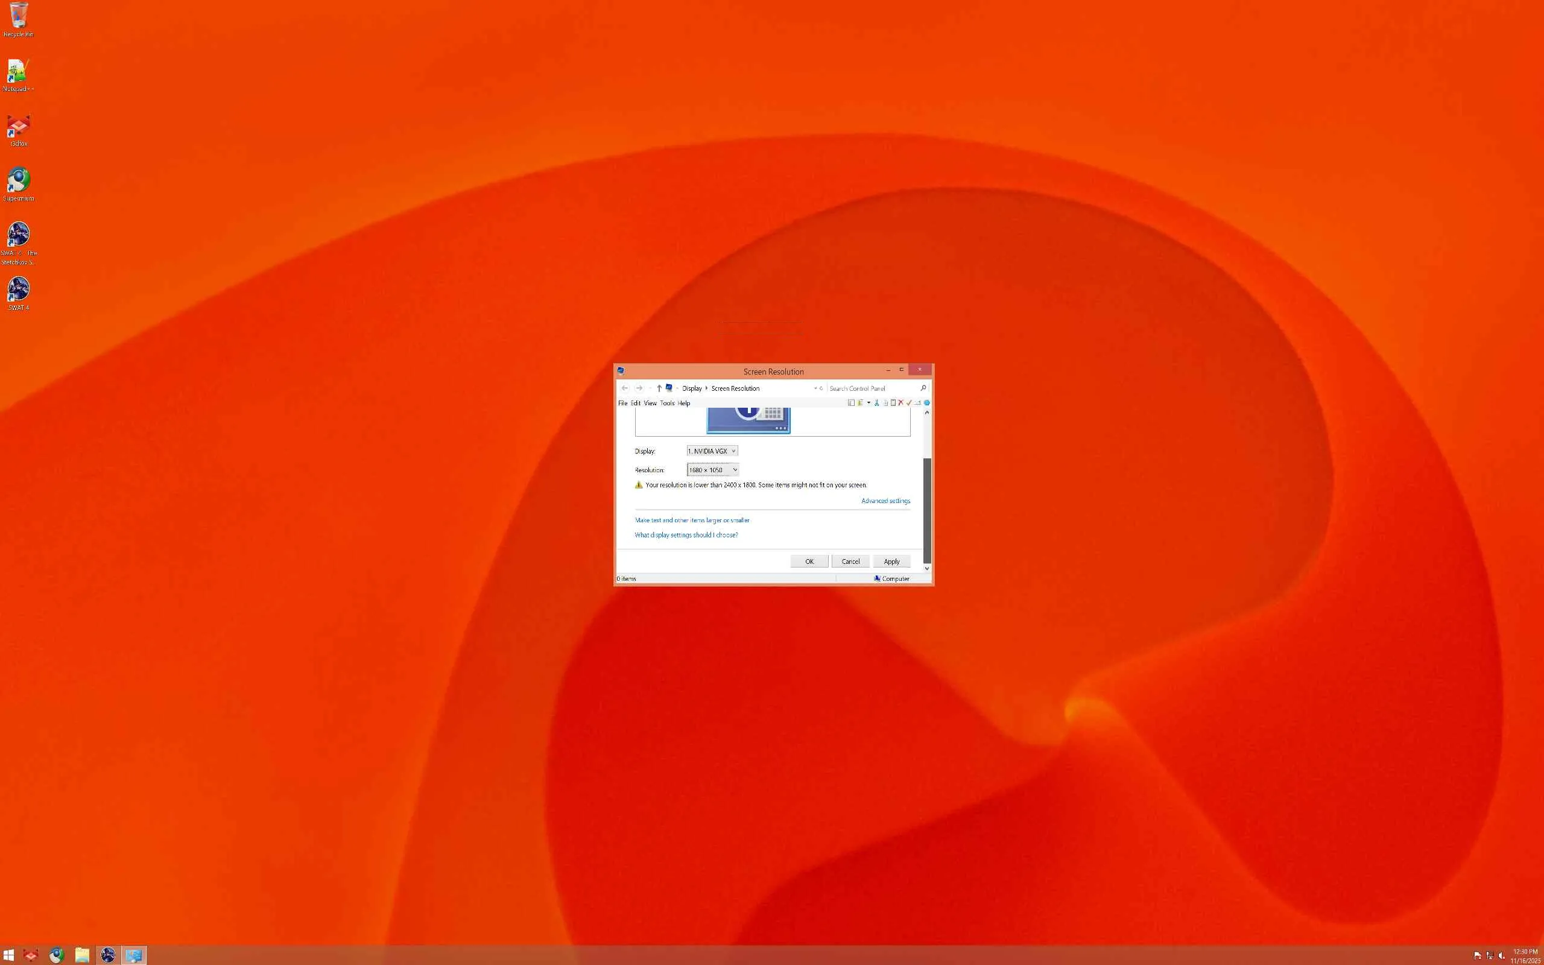
Task: Click SWAT 4 taskbar icon
Action: tap(108, 955)
